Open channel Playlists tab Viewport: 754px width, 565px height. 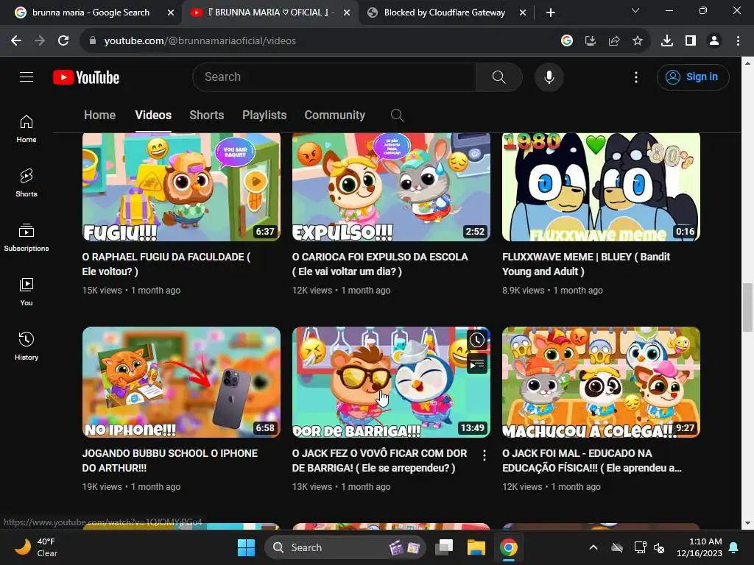click(264, 116)
